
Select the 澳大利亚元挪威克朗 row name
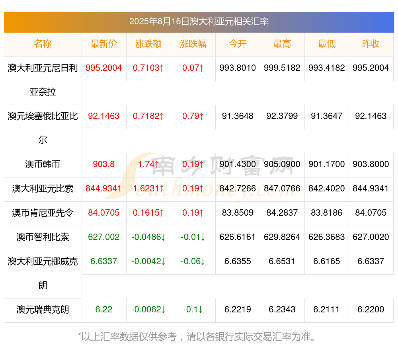click(43, 273)
